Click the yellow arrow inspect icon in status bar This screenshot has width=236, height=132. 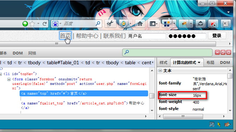pos(219,124)
